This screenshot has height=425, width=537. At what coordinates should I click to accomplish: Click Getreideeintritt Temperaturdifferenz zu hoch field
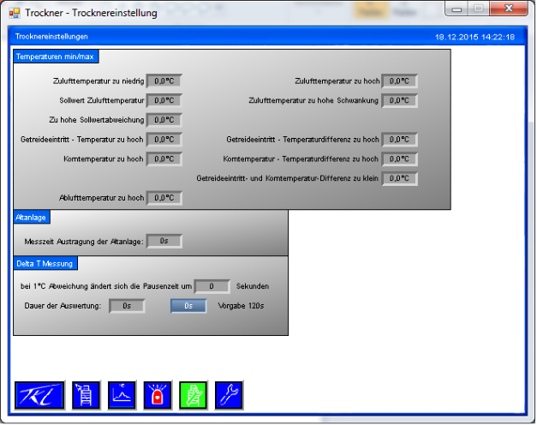click(x=399, y=140)
